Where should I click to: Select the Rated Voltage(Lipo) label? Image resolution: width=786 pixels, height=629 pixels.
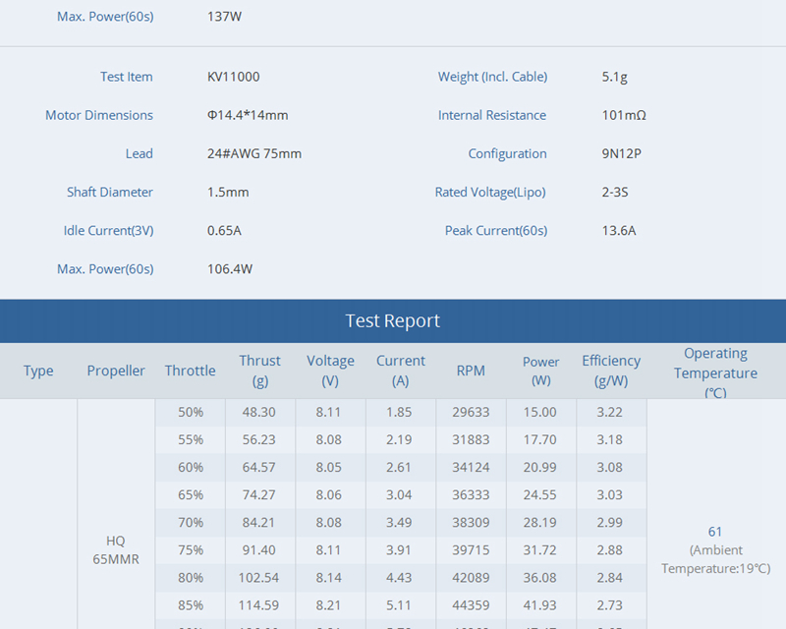click(490, 192)
